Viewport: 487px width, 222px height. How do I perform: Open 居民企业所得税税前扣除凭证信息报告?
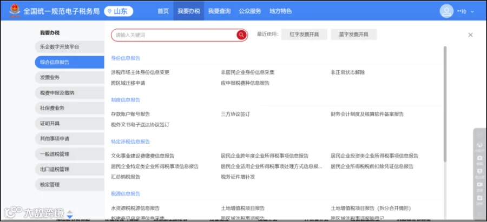point(372,166)
